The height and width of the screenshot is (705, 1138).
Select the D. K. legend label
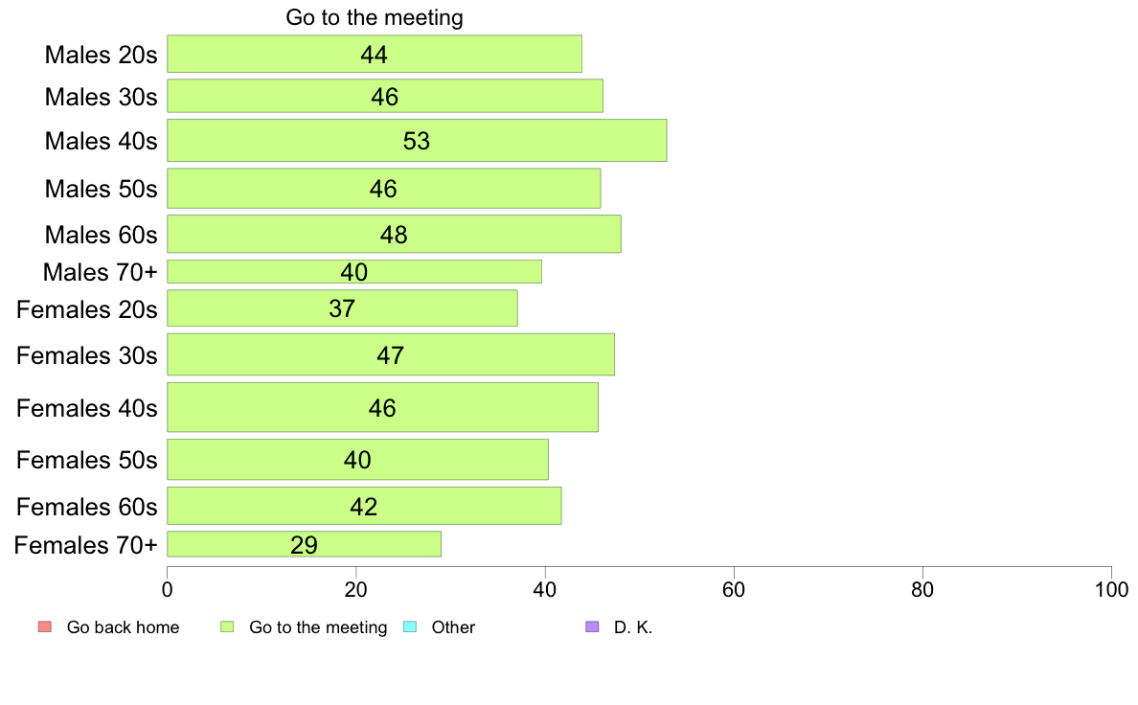click(633, 627)
